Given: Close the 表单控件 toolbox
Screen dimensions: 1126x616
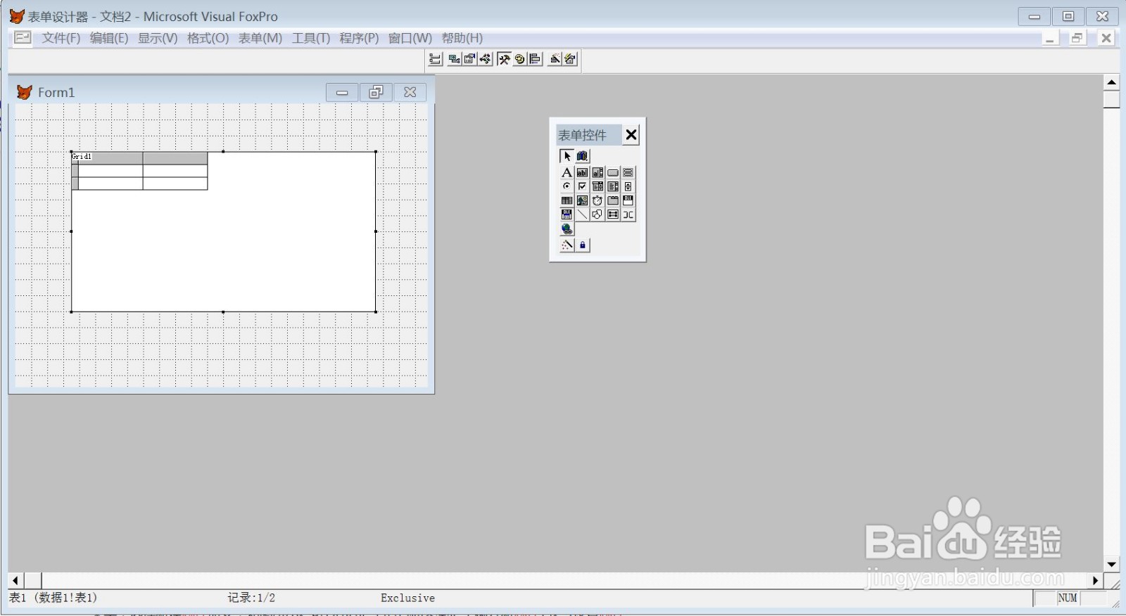Looking at the screenshot, I should tap(631, 135).
